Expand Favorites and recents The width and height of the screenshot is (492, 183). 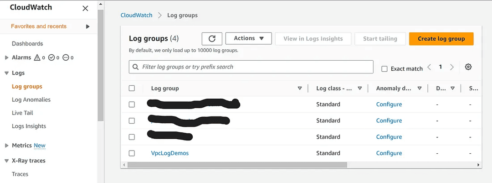[88, 26]
